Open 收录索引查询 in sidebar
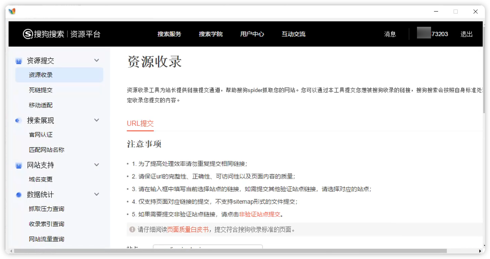 pyautogui.click(x=46, y=224)
